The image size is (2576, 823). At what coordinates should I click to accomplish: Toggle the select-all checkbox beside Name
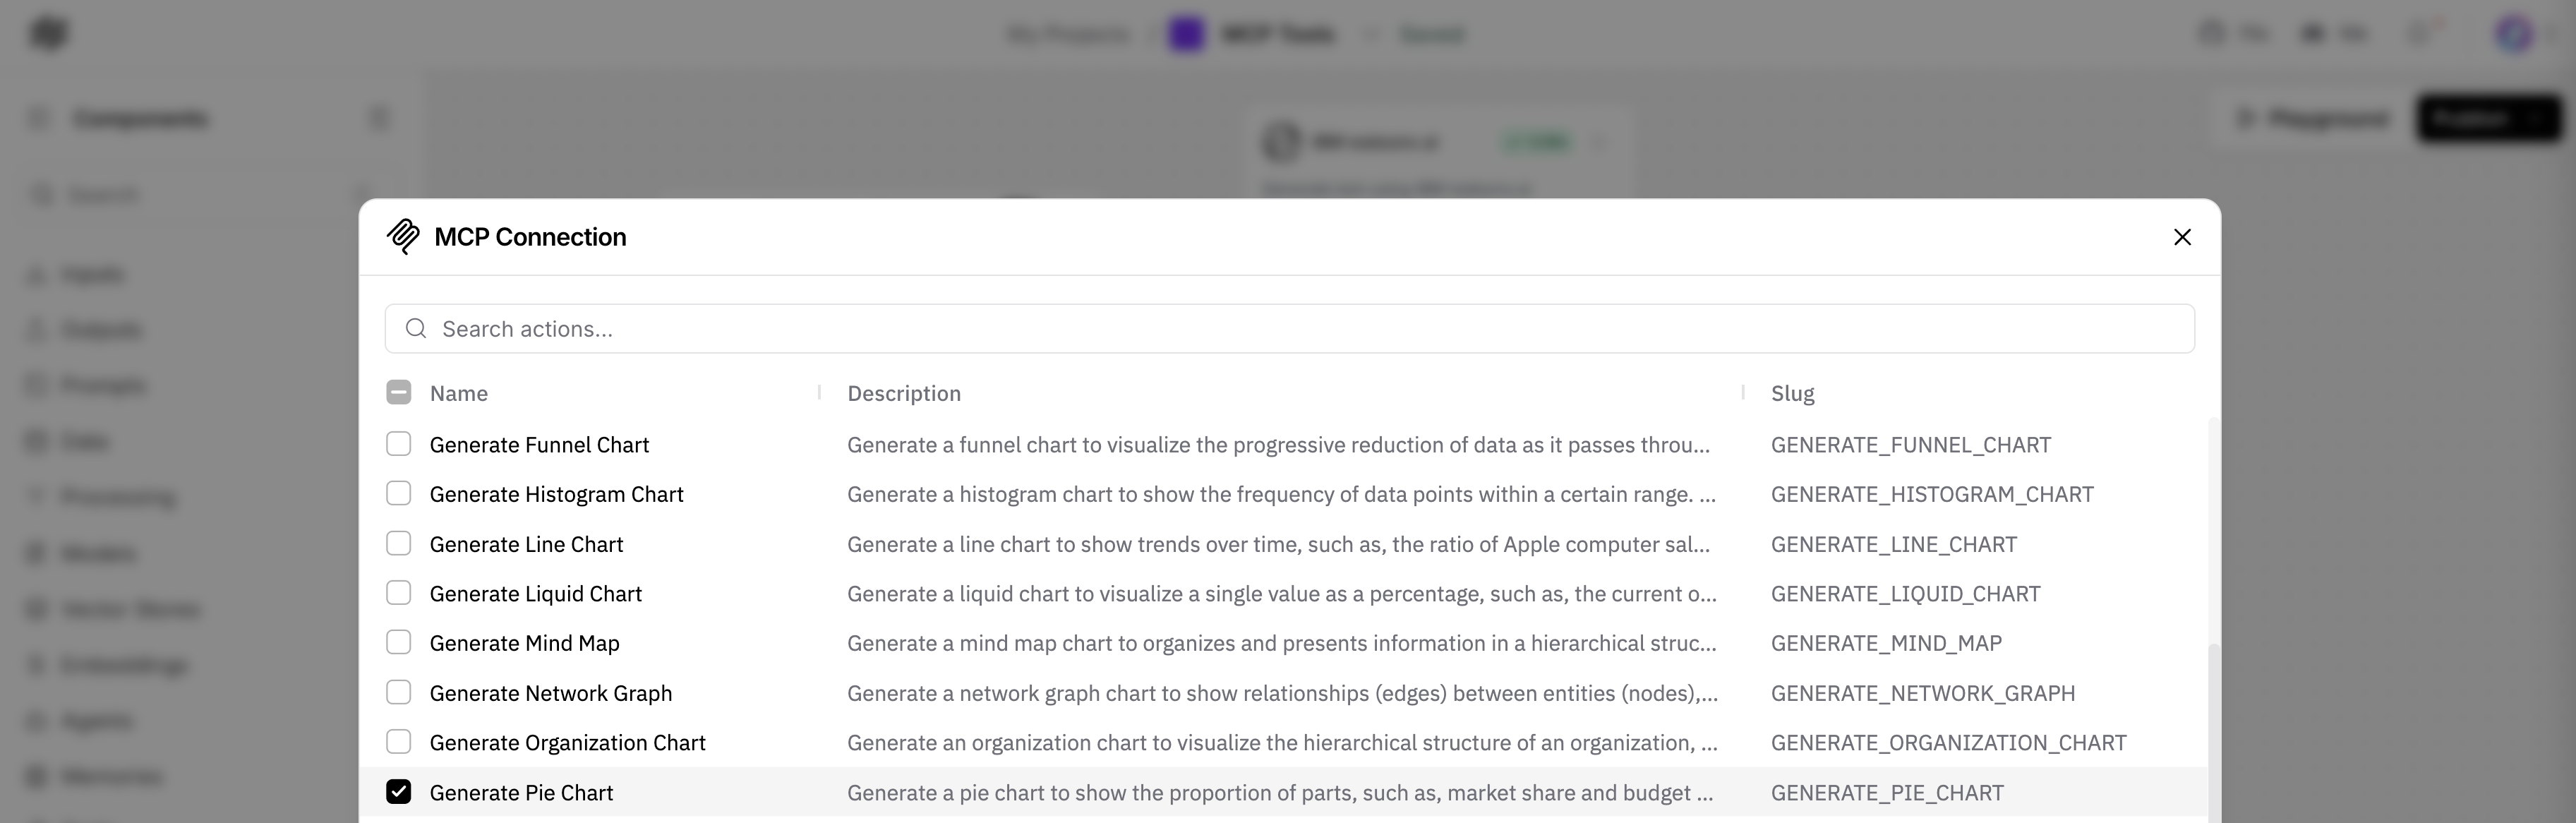(x=398, y=392)
